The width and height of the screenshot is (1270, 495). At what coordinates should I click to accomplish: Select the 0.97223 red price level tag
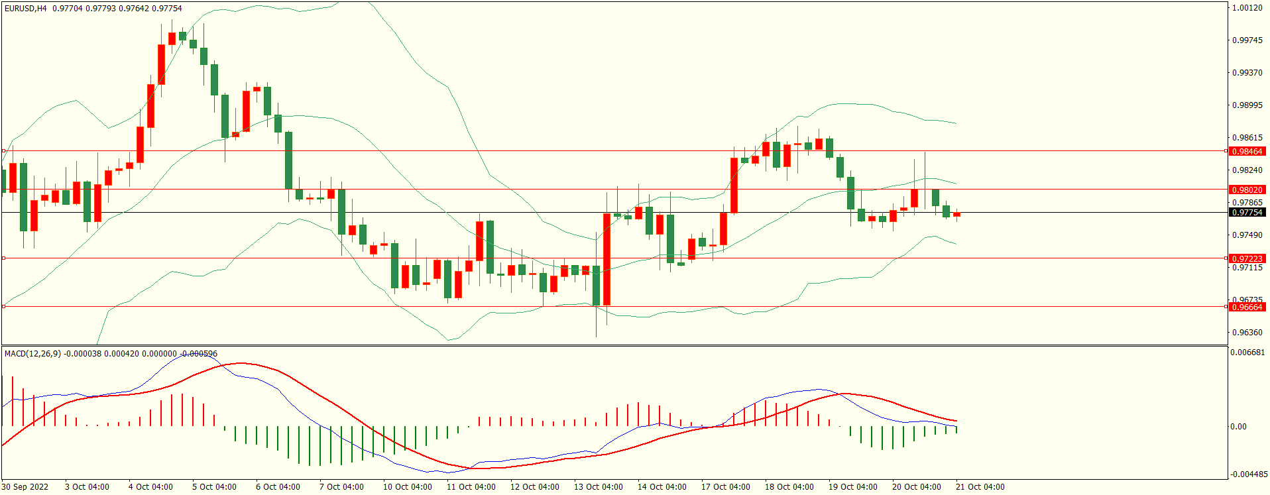tap(1247, 259)
